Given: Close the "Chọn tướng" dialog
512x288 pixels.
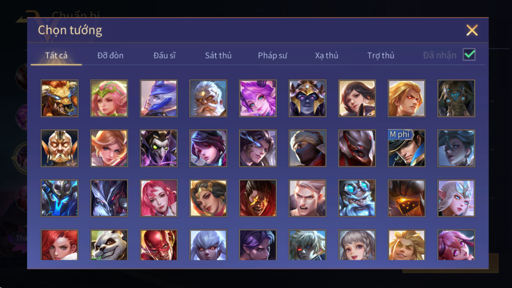Looking at the screenshot, I should 472,30.
